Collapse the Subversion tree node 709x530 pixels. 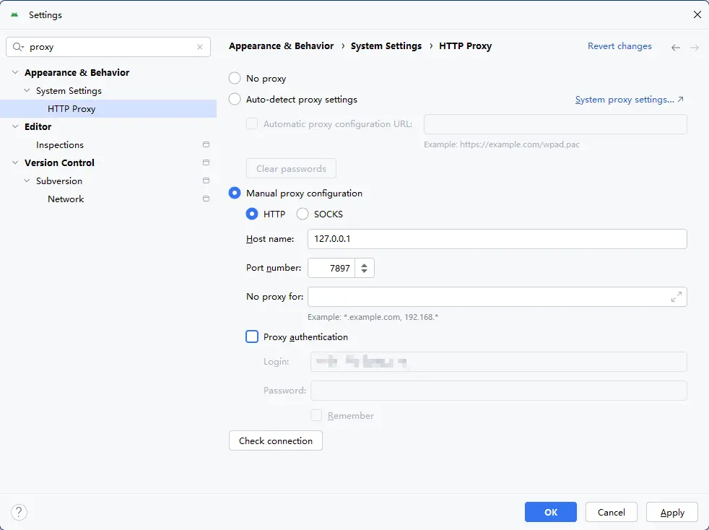click(x=27, y=181)
